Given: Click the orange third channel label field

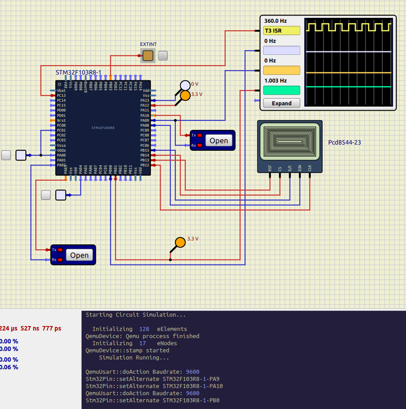Looking at the screenshot, I should pyautogui.click(x=282, y=70).
